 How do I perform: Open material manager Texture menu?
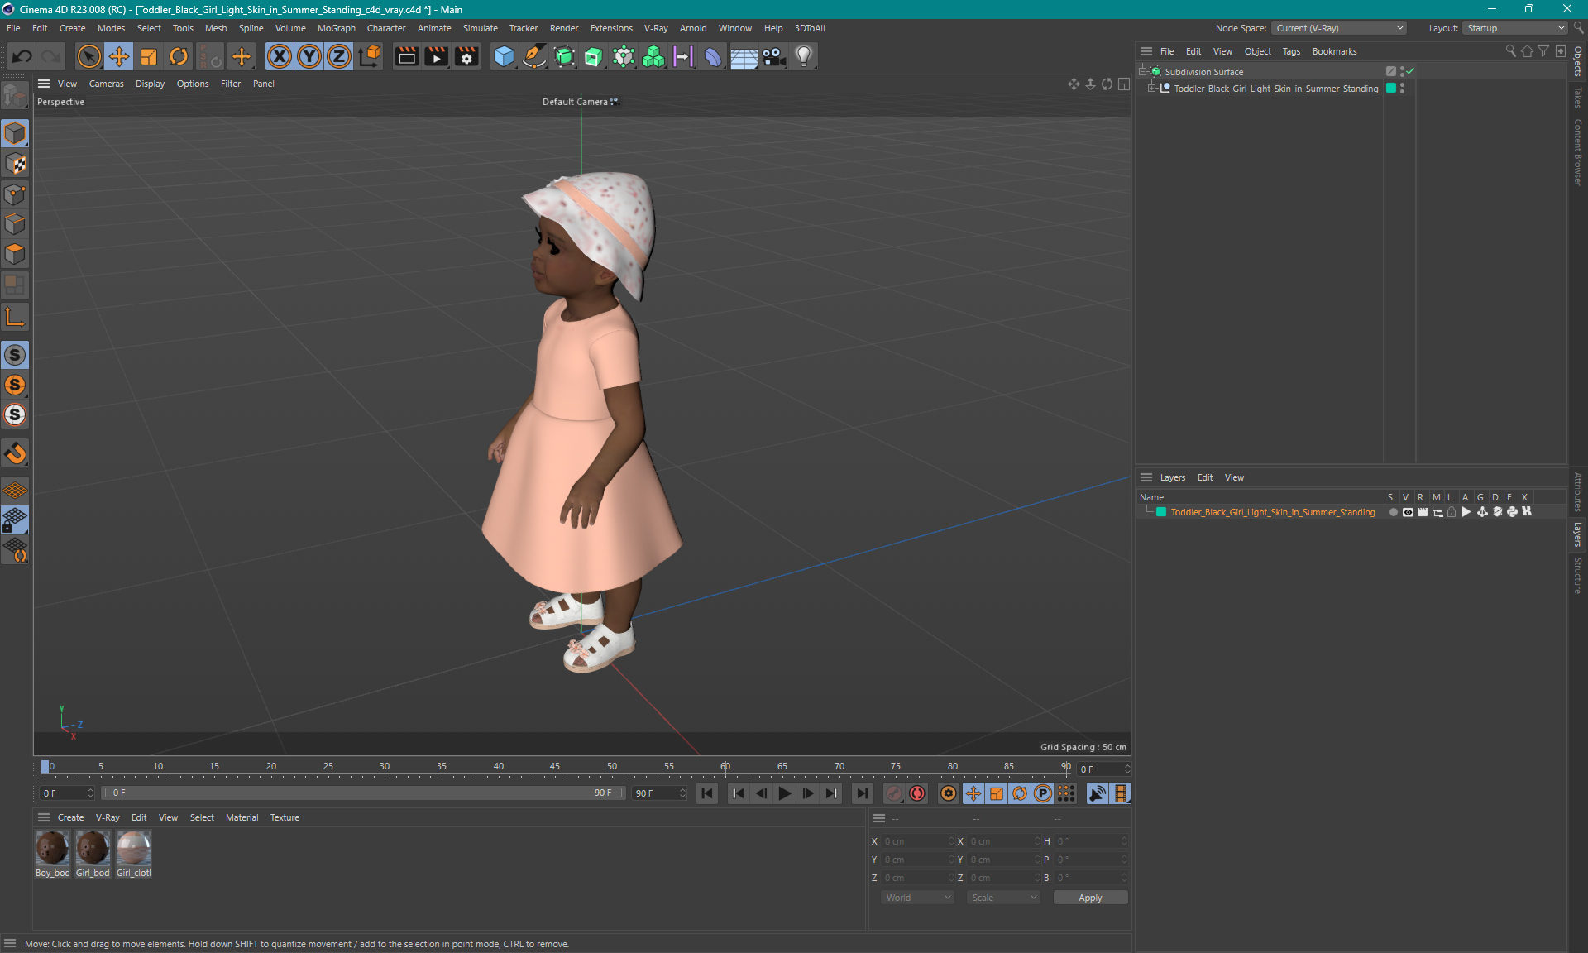(x=285, y=817)
